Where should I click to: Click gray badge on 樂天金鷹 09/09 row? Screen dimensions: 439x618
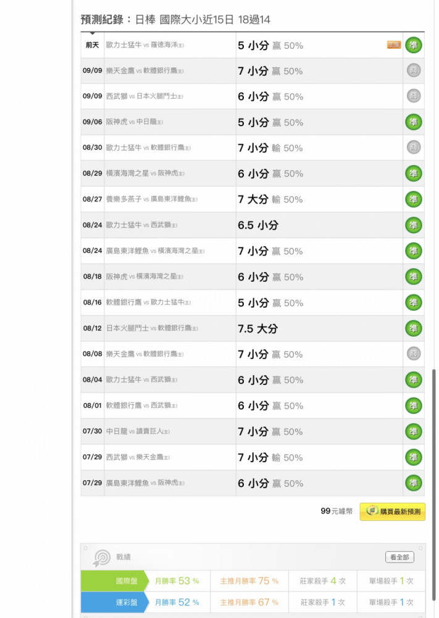coord(413,70)
